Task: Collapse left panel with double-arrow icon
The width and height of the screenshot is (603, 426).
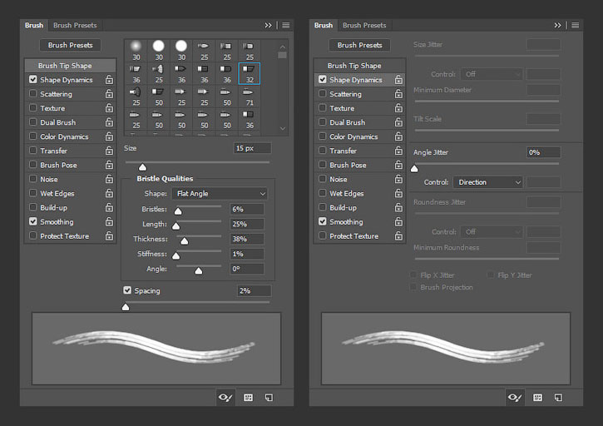Action: [268, 25]
